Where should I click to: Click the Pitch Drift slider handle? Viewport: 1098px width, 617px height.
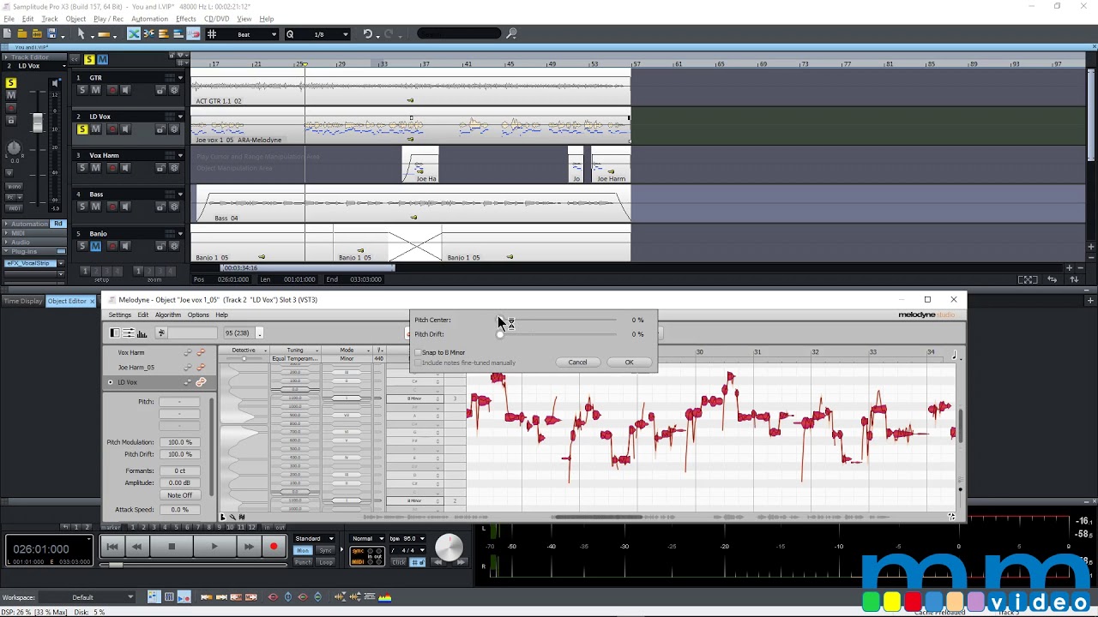[x=500, y=334]
